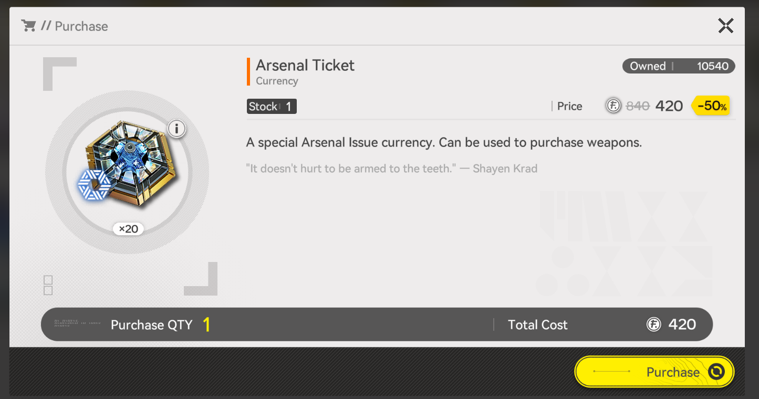Open the item info (i) icon
The image size is (759, 399).
(x=177, y=129)
